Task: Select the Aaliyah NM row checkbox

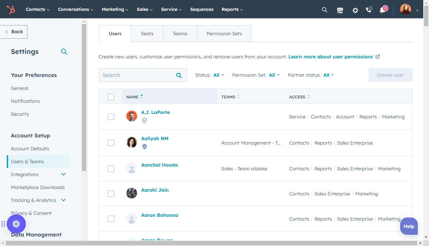Action: click(x=111, y=143)
